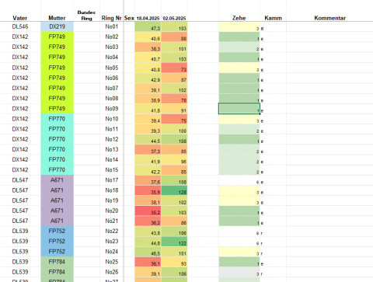
Task: Select the 02.05.2025 date header
Action: pyautogui.click(x=174, y=19)
